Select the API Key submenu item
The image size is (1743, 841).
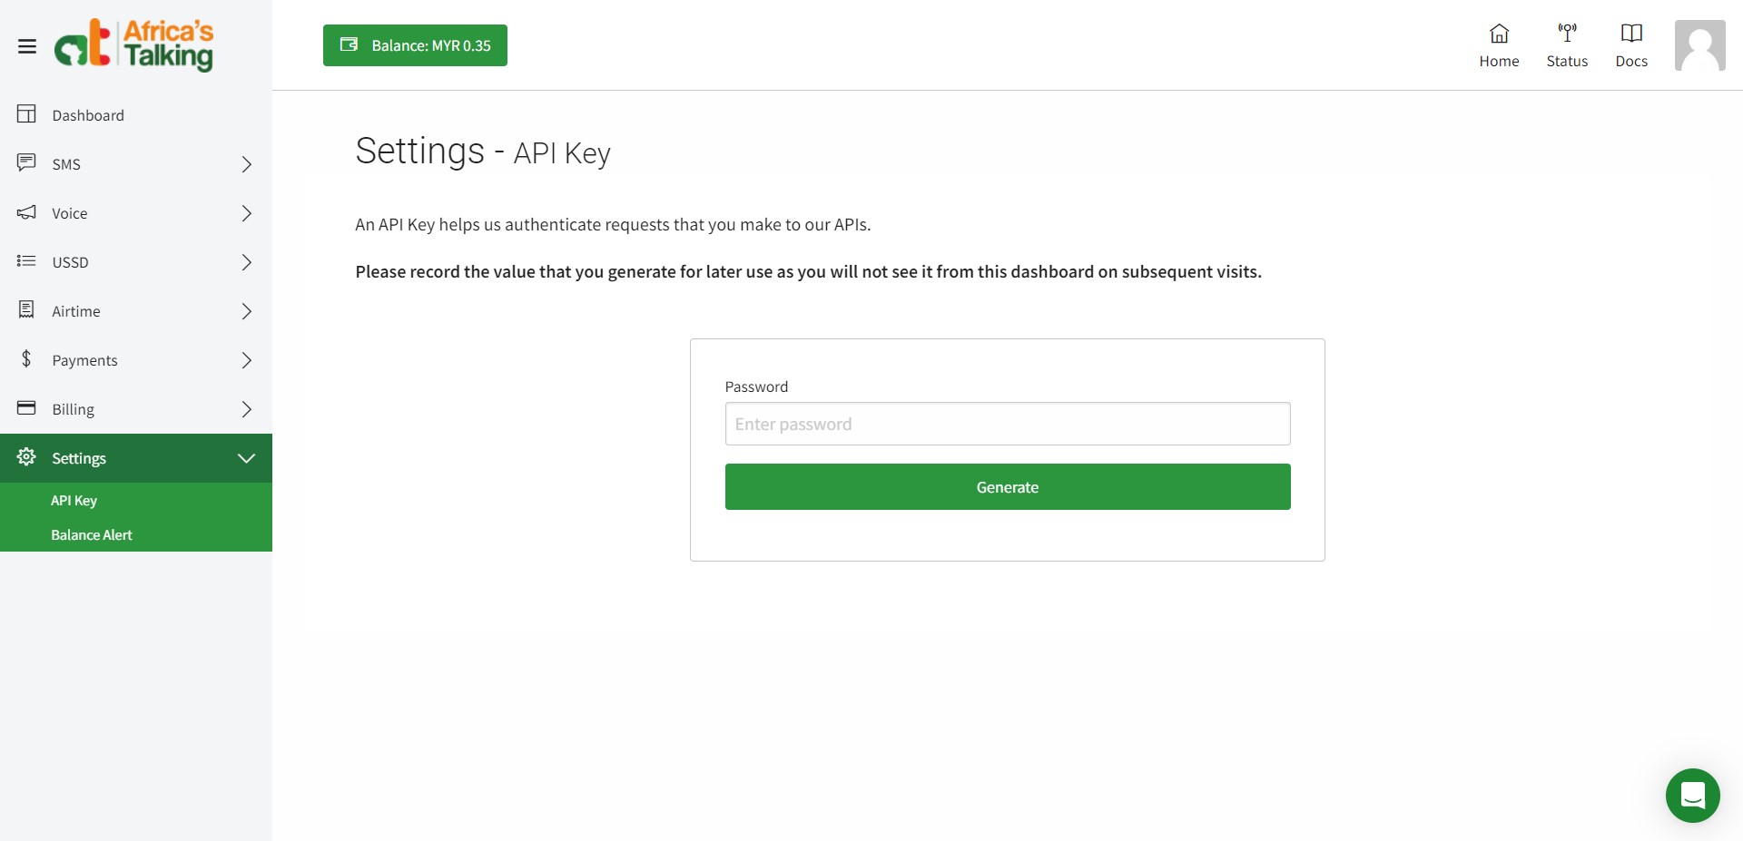point(74,501)
